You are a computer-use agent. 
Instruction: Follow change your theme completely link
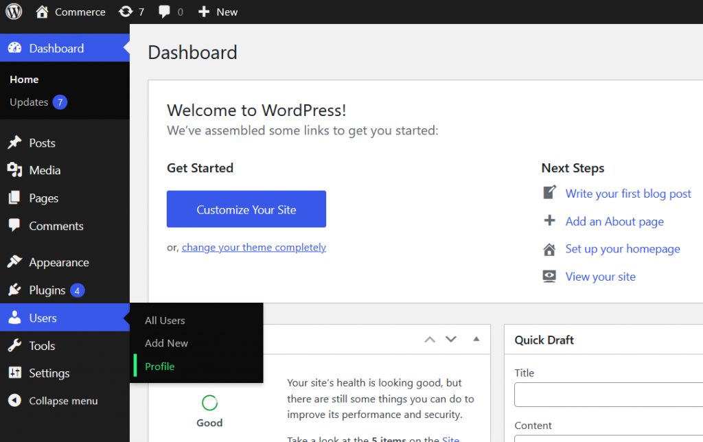[254, 248]
